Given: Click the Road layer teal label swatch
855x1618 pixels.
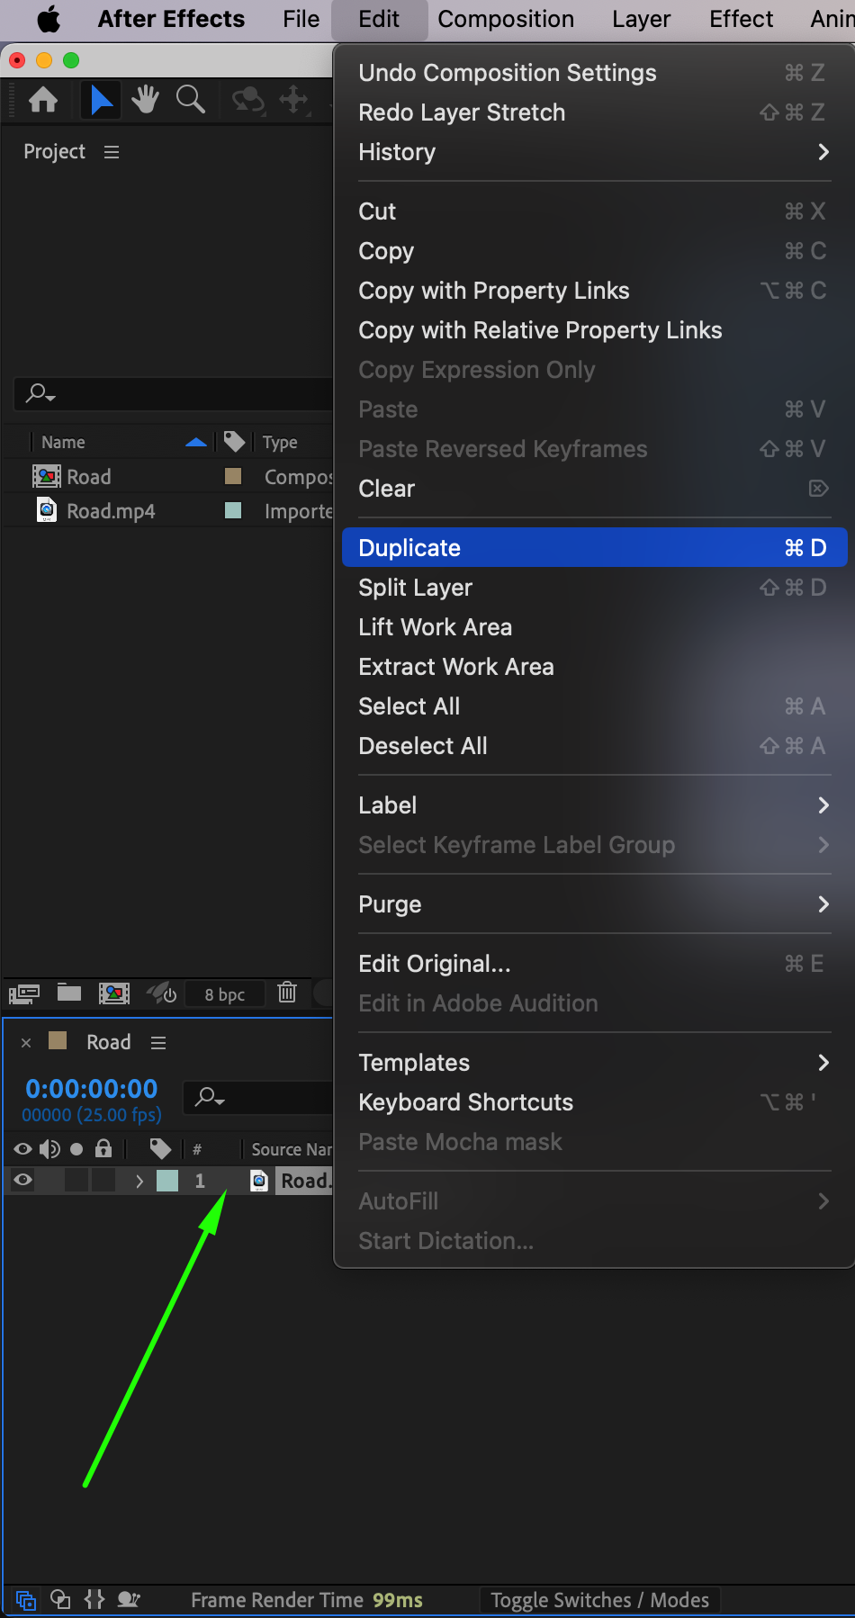Looking at the screenshot, I should tap(167, 1181).
